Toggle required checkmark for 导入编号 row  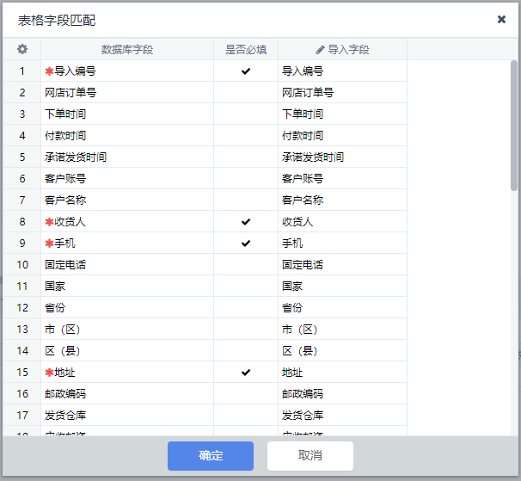click(x=246, y=71)
